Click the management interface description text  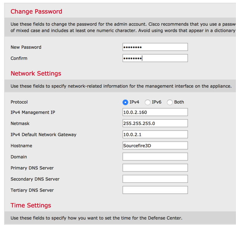tap(121, 86)
